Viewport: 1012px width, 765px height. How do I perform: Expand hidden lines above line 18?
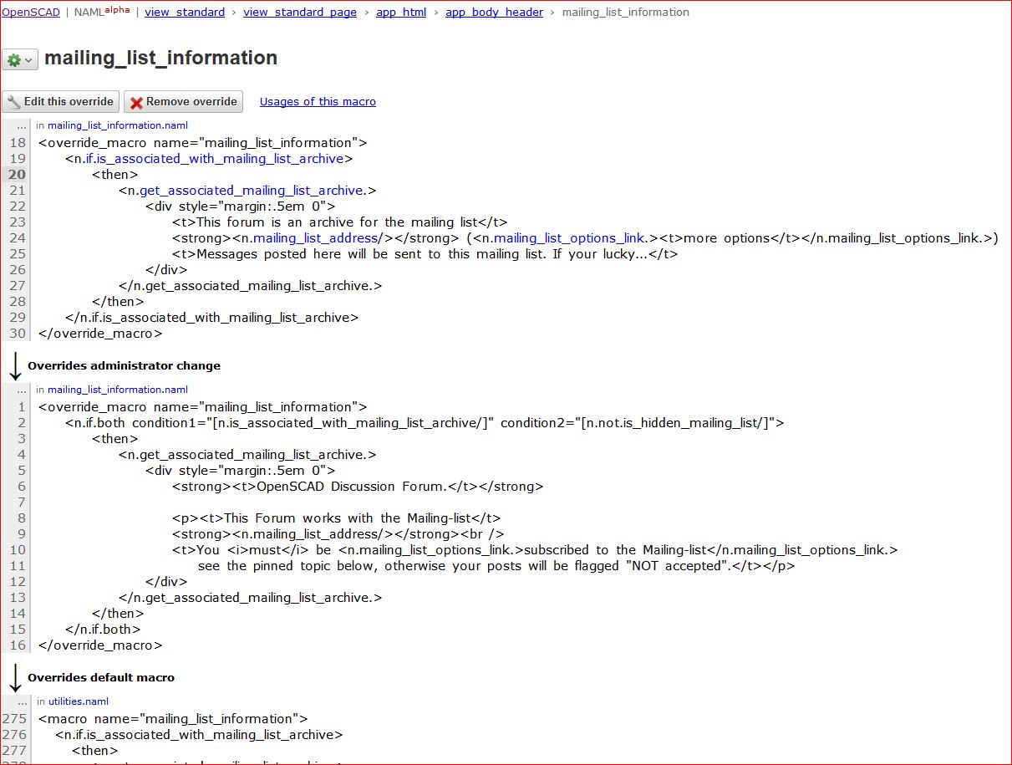(x=22, y=126)
